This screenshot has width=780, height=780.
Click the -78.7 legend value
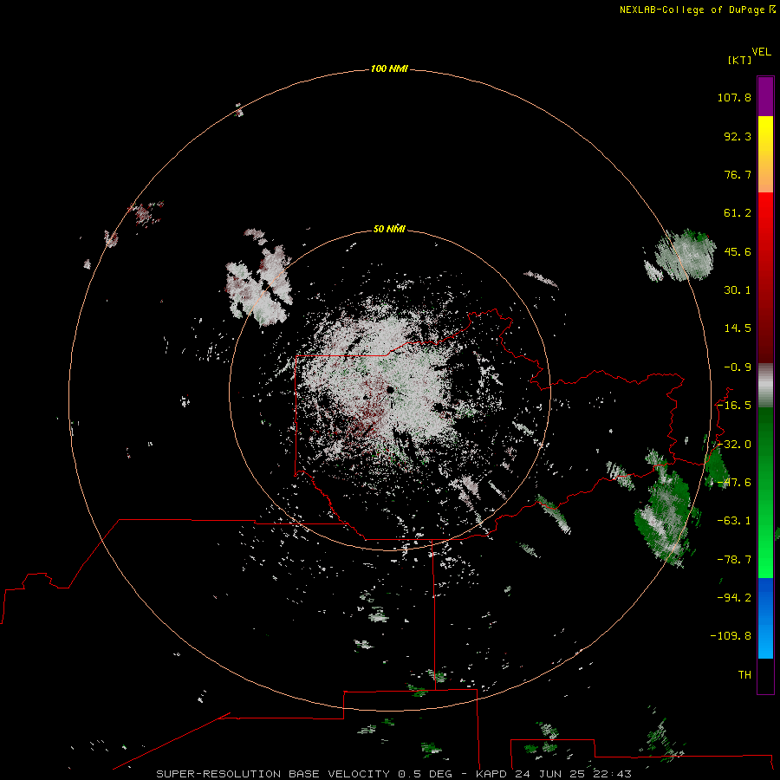pyautogui.click(x=734, y=560)
